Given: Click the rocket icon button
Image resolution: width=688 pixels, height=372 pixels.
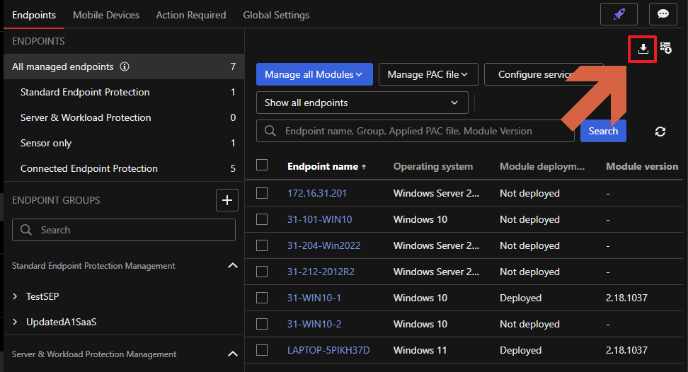Looking at the screenshot, I should tap(618, 14).
